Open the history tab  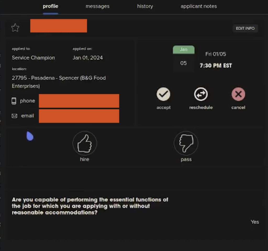145,7
